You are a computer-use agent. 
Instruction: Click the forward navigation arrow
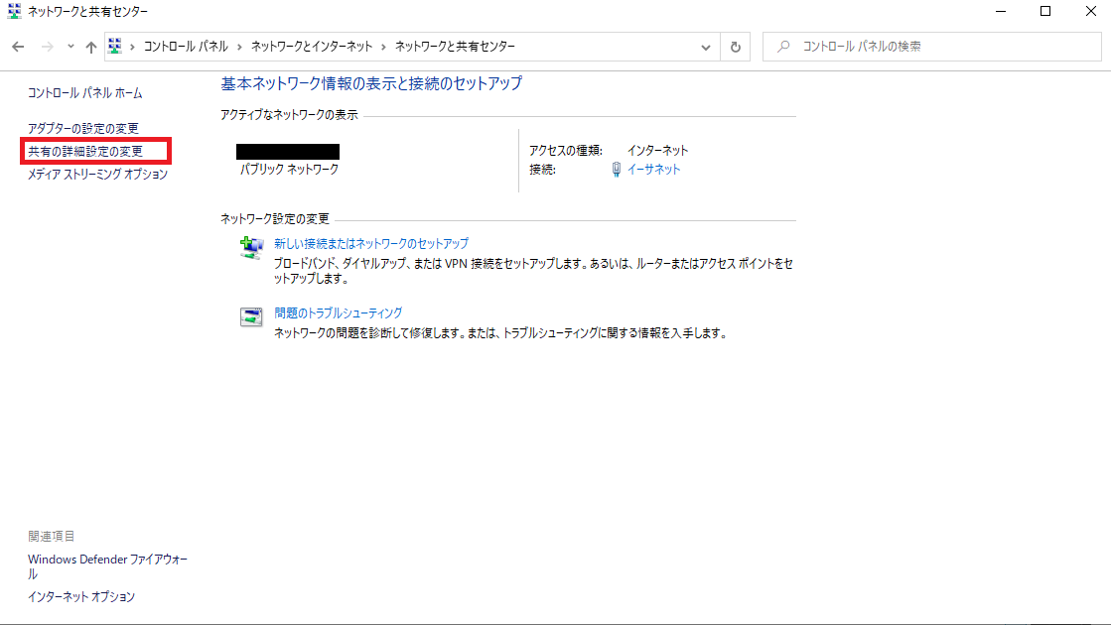[48, 47]
